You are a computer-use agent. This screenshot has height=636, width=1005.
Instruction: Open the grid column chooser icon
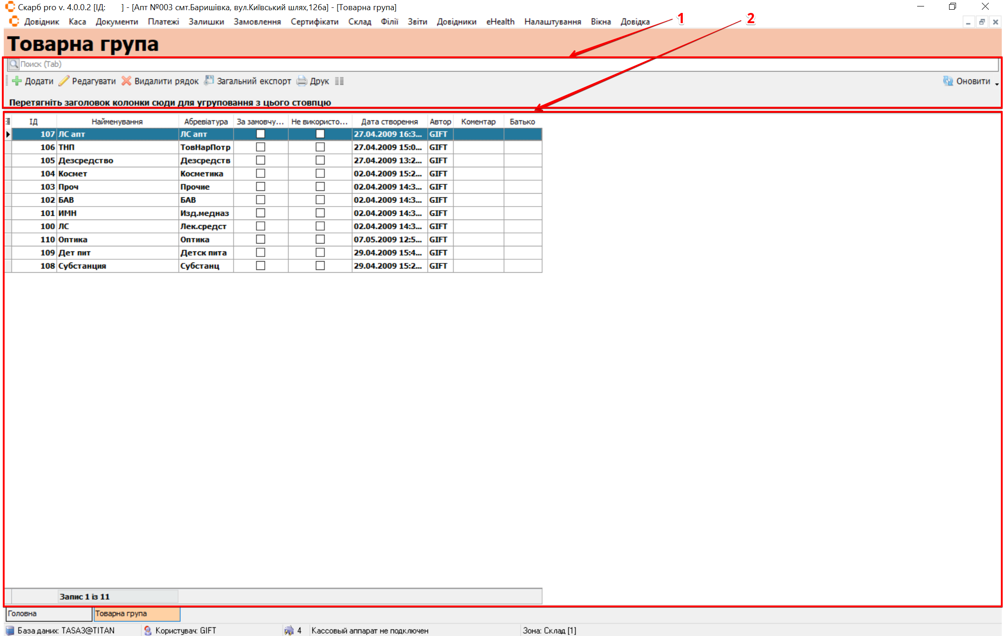click(x=8, y=122)
